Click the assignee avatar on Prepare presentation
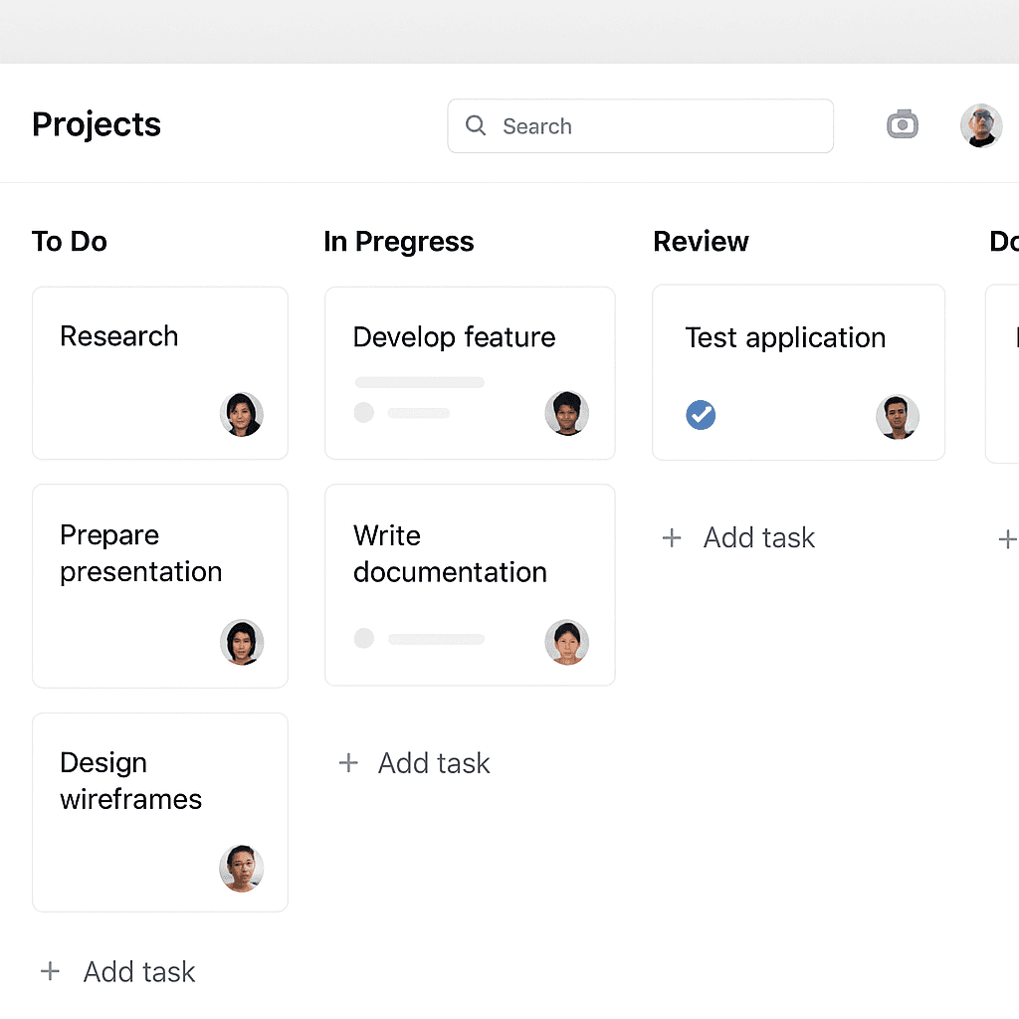The image size is (1019, 1019). click(242, 642)
